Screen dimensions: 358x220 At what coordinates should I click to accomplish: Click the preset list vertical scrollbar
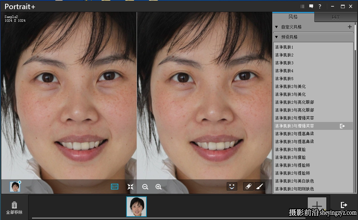click(355, 38)
